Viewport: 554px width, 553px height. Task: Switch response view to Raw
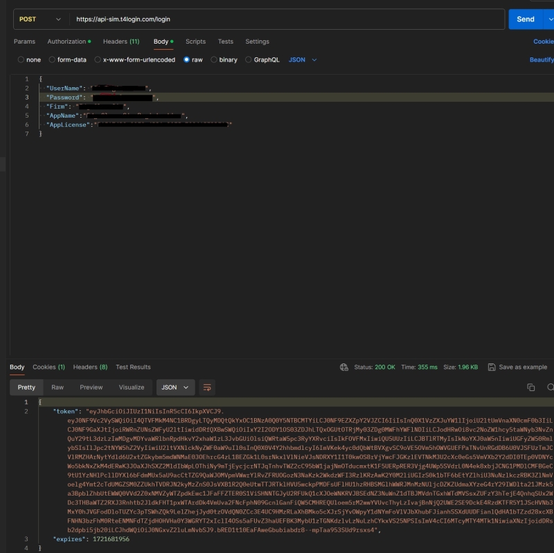tap(57, 388)
